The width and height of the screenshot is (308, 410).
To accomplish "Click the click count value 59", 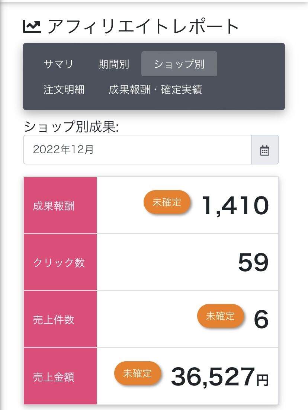I will click(253, 263).
